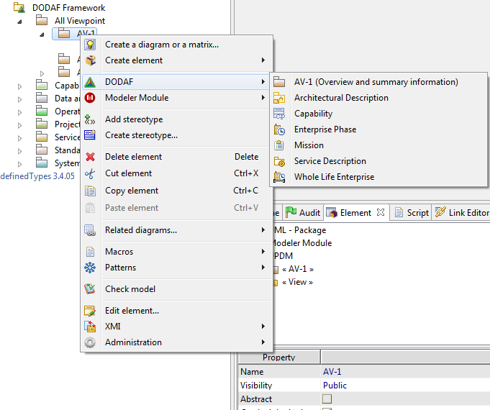This screenshot has width=490, height=410.
Task: Click definedTypes 3.4.05 entry
Action: [x=37, y=176]
